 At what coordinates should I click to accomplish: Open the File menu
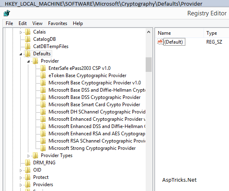pos(9,23)
